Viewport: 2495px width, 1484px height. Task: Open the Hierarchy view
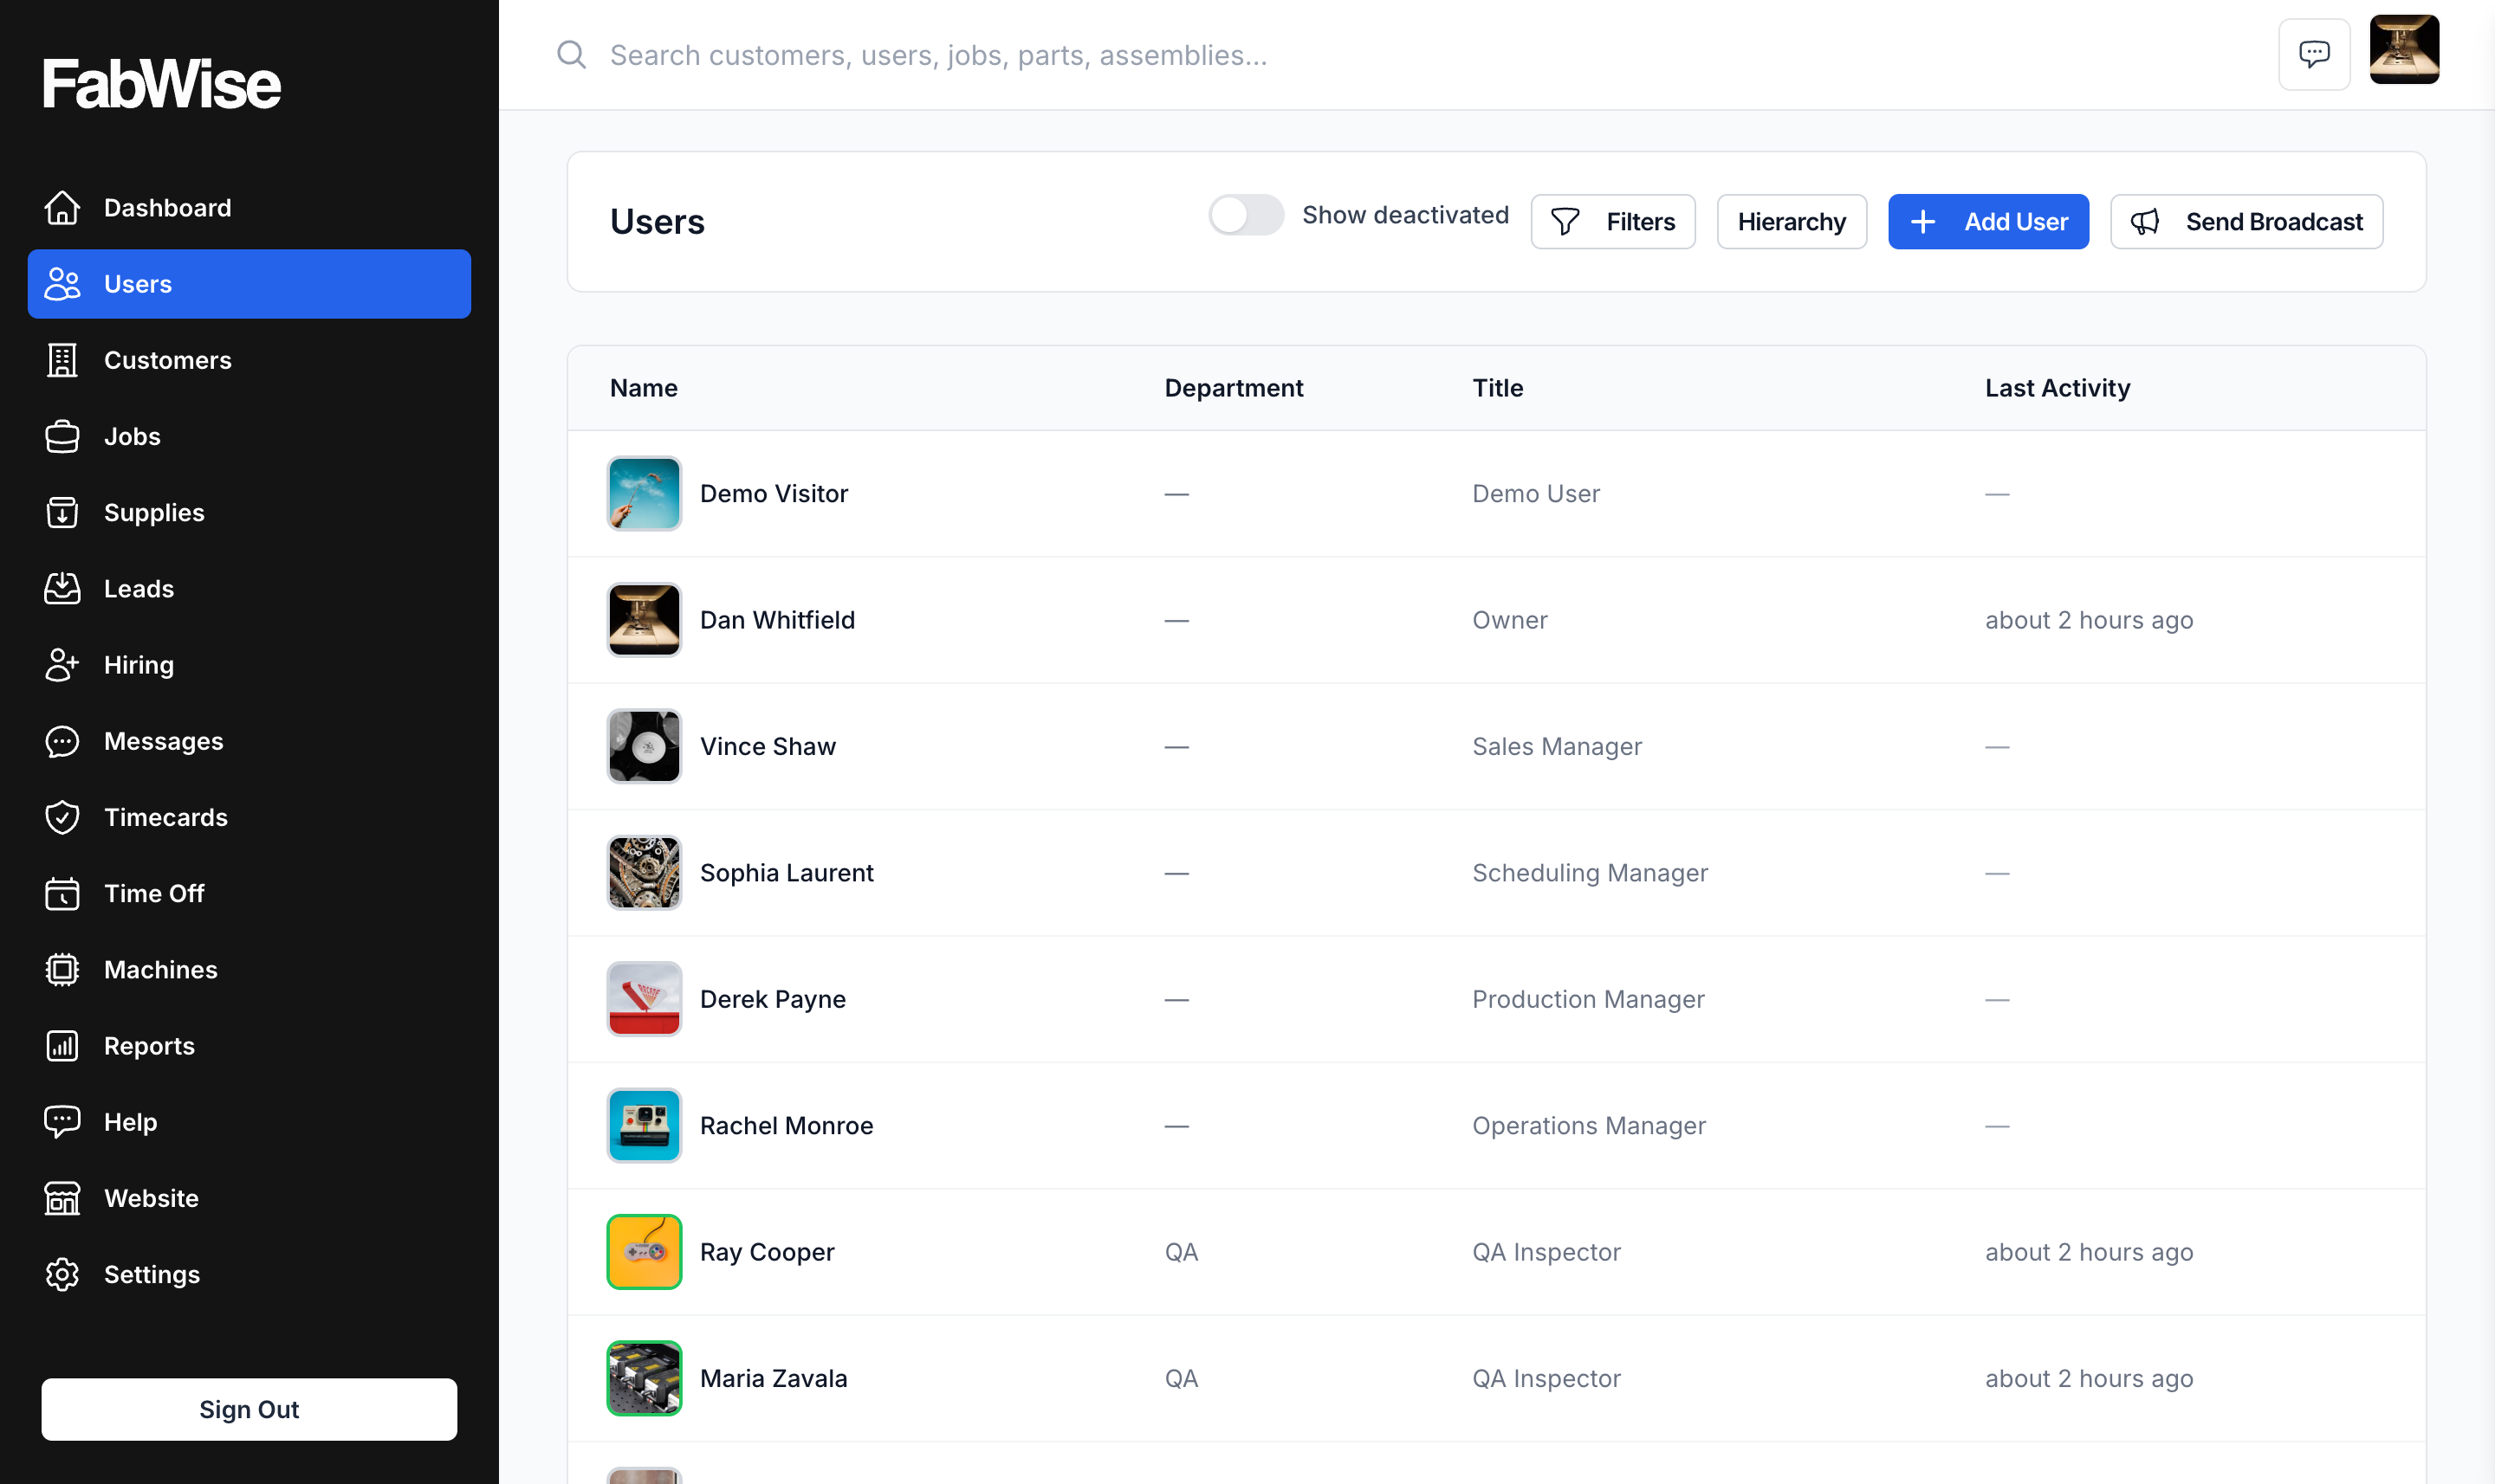click(x=1792, y=222)
